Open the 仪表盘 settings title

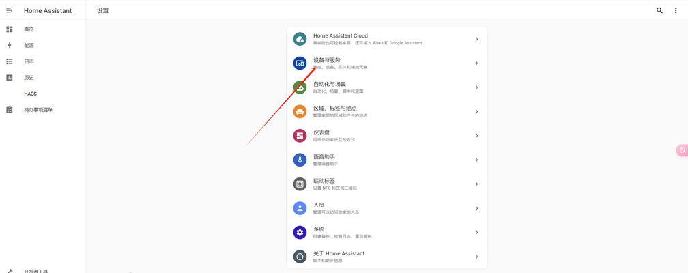(321, 132)
